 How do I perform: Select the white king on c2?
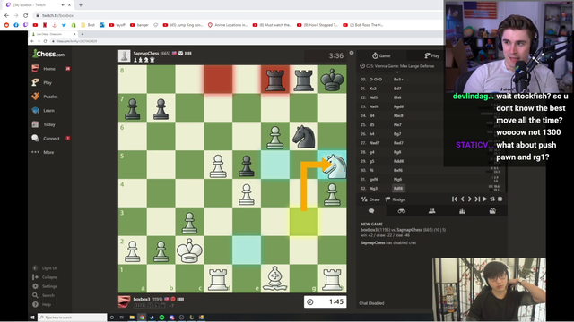tap(189, 250)
